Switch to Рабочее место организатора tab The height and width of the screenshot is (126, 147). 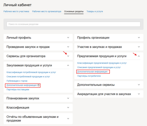point(47,11)
